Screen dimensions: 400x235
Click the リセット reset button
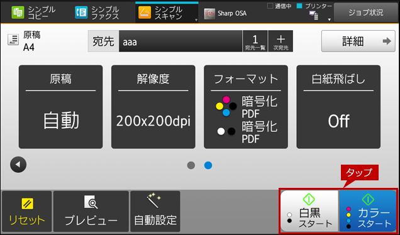27,212
